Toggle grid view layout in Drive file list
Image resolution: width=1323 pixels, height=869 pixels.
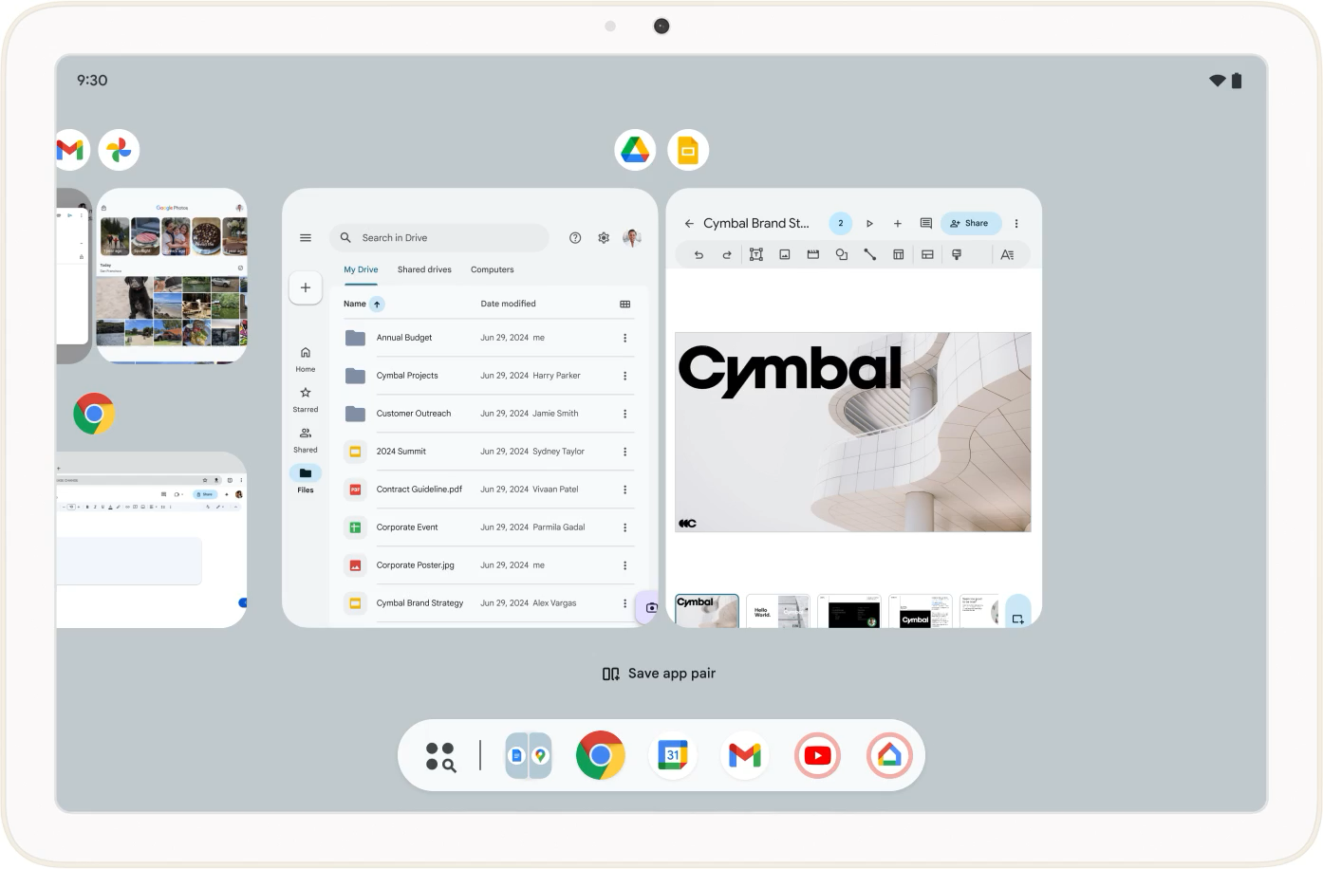pos(624,303)
